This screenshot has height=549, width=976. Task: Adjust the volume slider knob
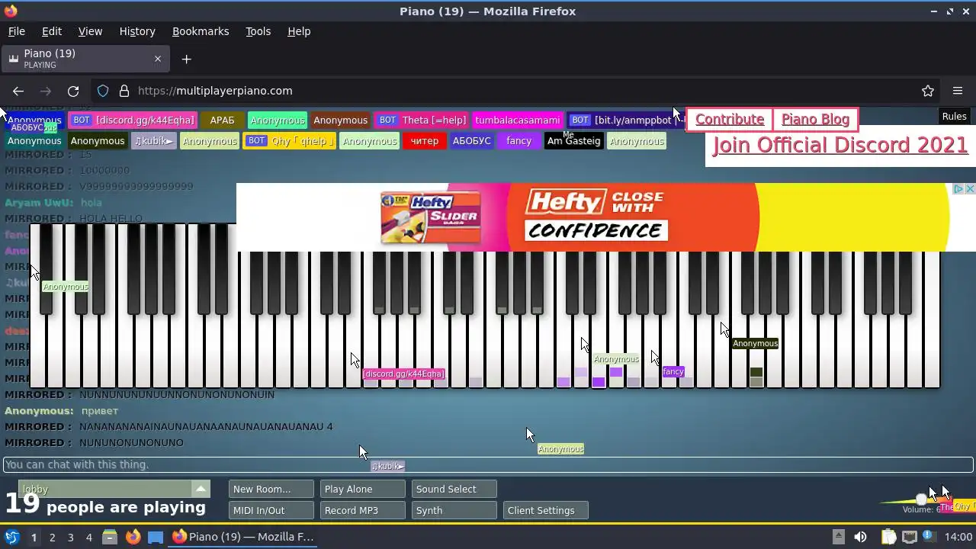[921, 499]
